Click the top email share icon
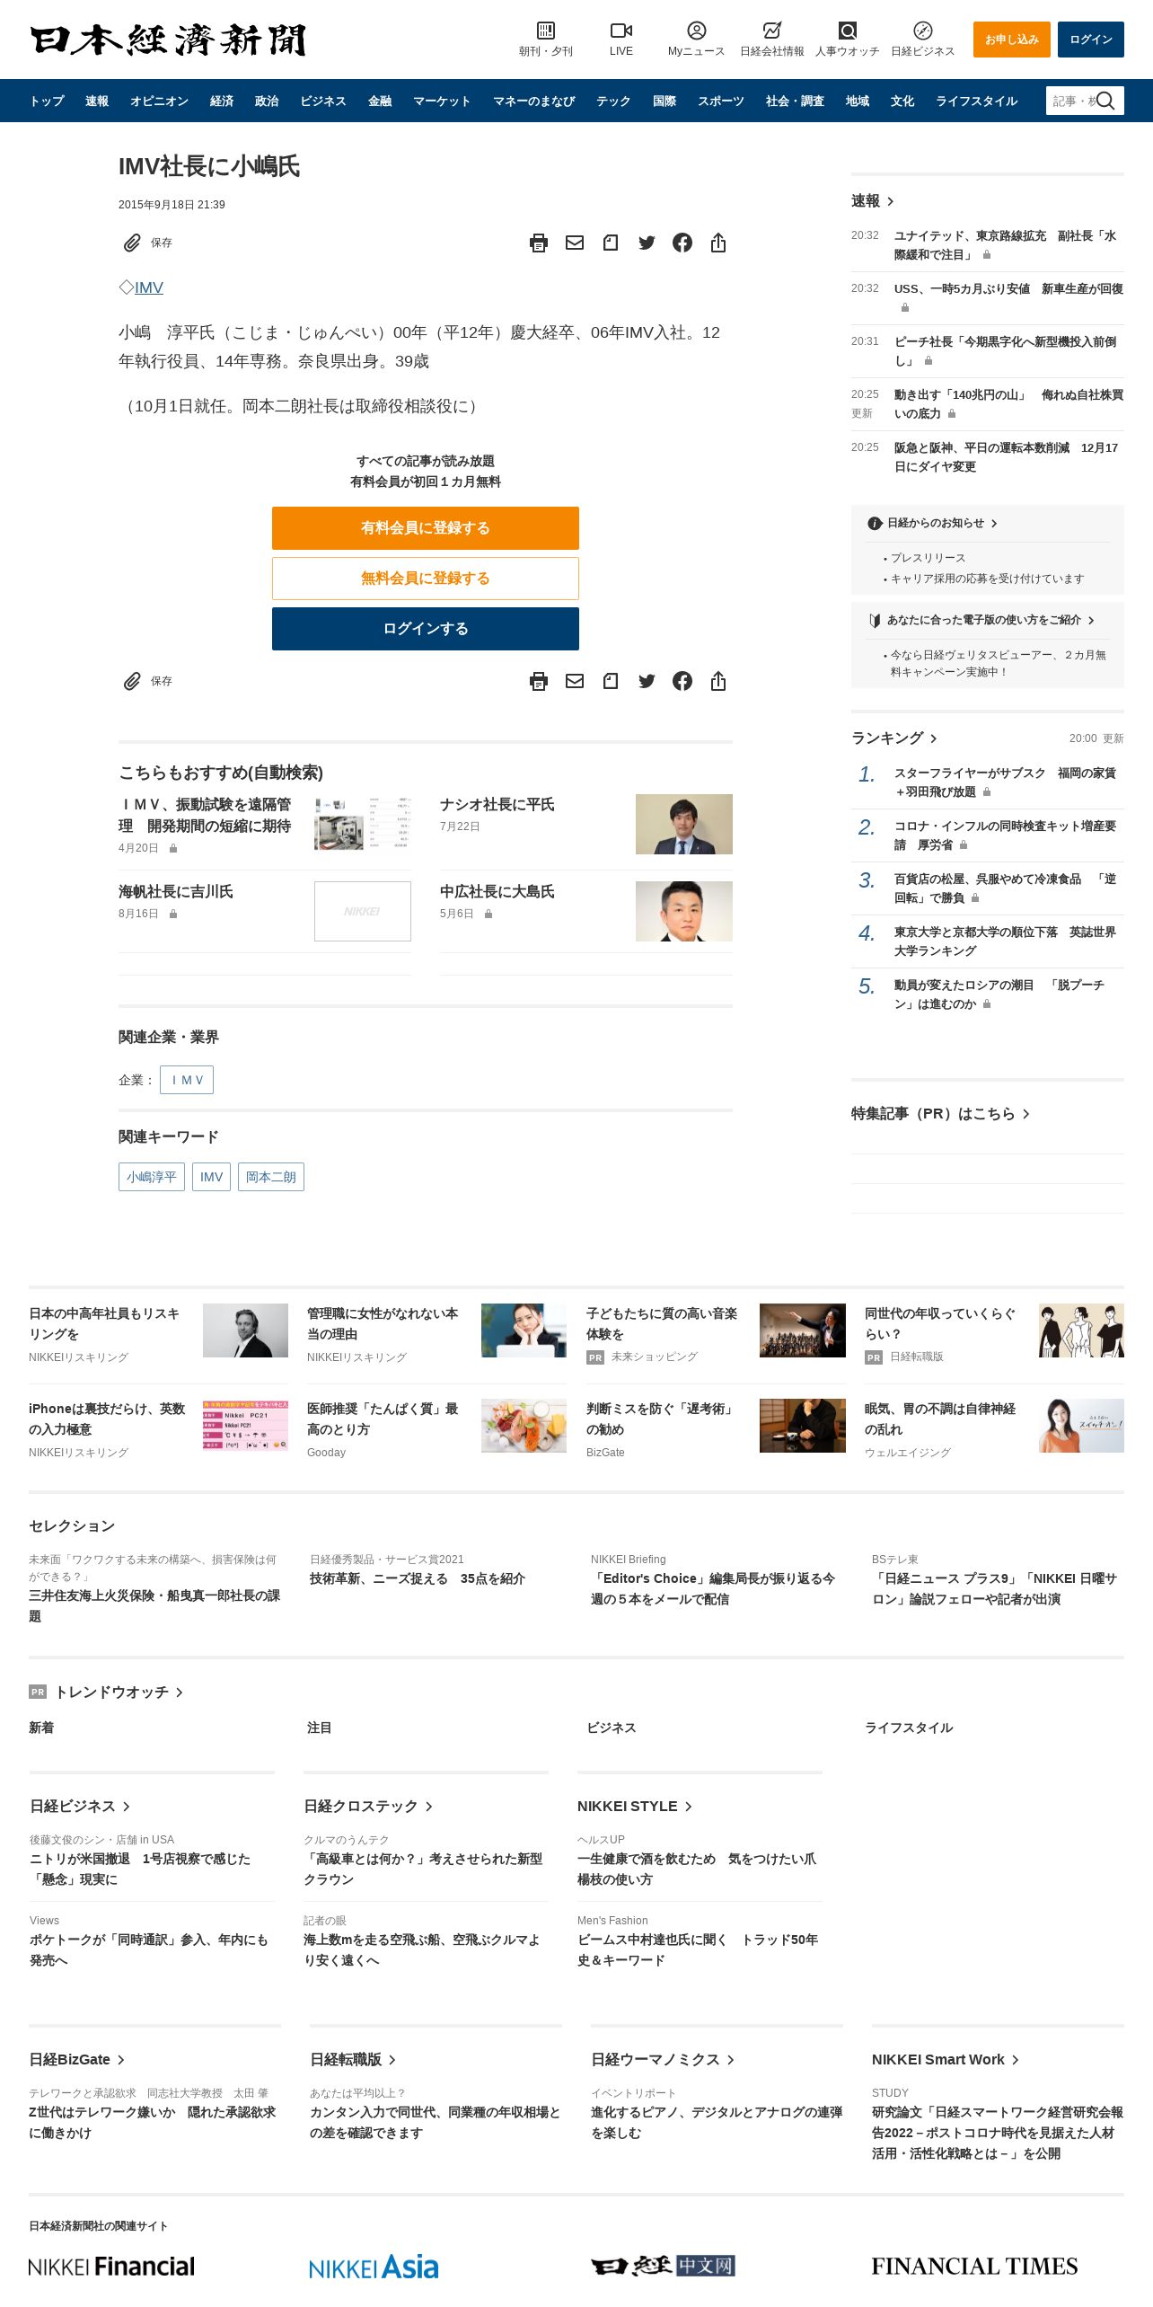Screen dimensions: 1153x2307 tap(575, 243)
